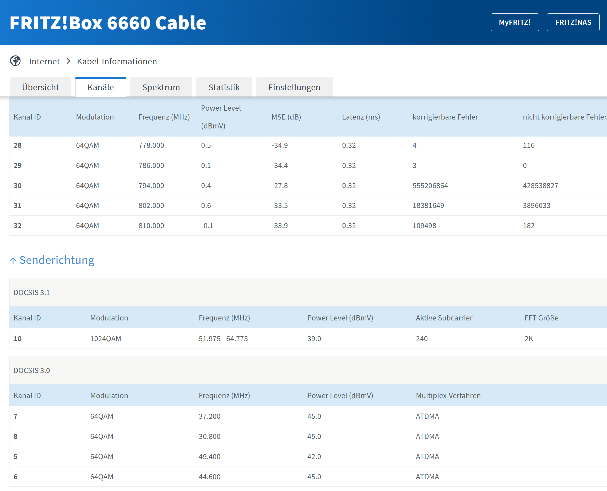Click correctable errors value 109498
The image size is (607, 491).
(x=424, y=226)
